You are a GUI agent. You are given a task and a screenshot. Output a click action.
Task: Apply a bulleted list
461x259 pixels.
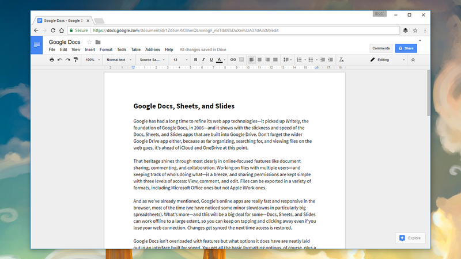pos(311,60)
